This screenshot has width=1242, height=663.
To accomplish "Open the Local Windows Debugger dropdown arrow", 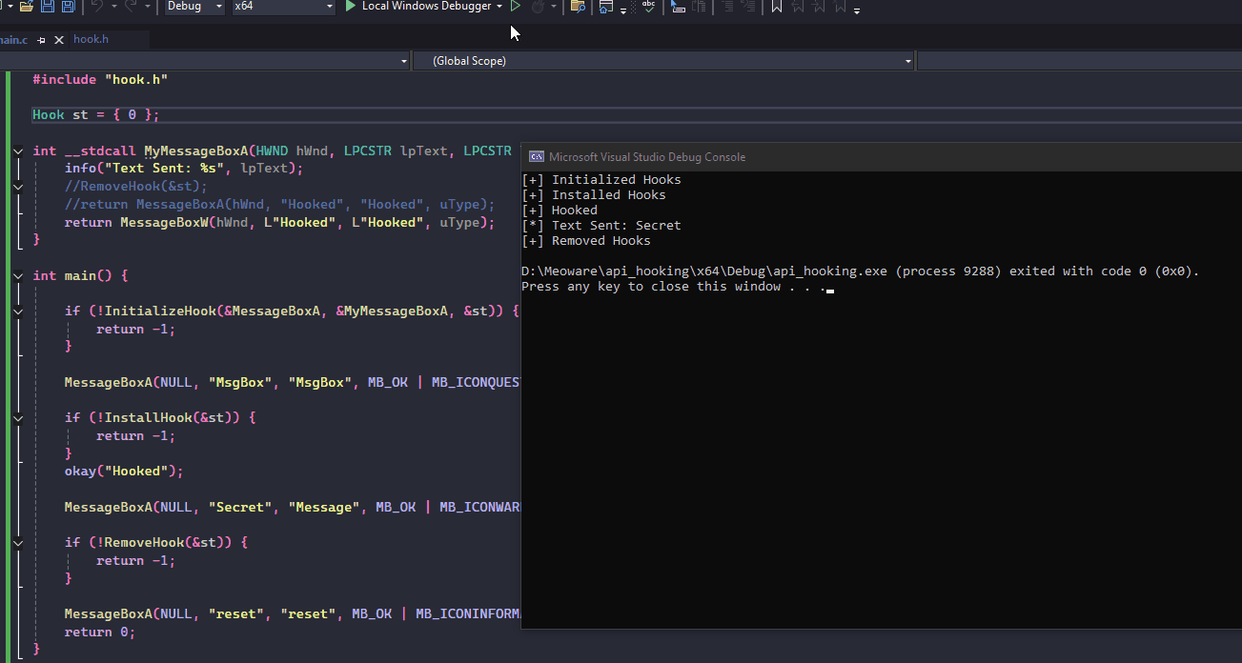I will 499,7.
